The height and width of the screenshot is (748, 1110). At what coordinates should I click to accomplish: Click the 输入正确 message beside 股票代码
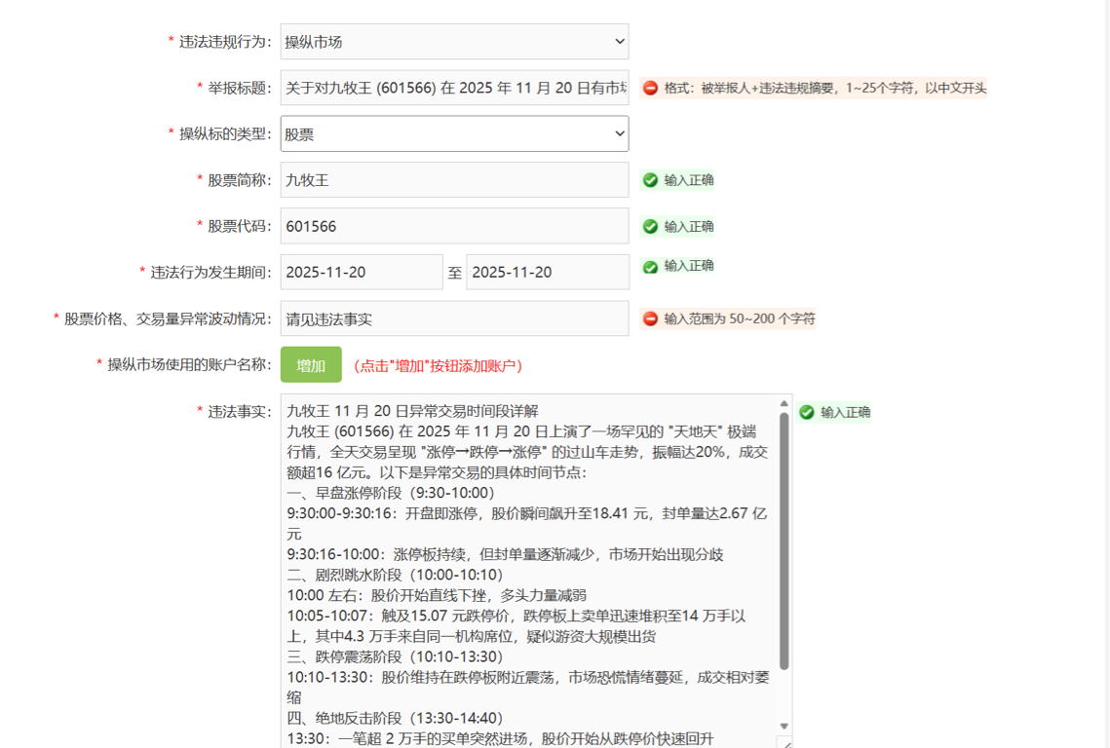pyautogui.click(x=689, y=227)
